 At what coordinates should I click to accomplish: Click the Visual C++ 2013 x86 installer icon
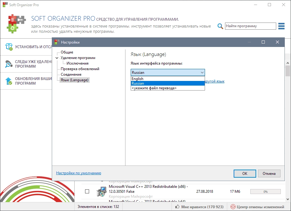[x=101, y=192]
